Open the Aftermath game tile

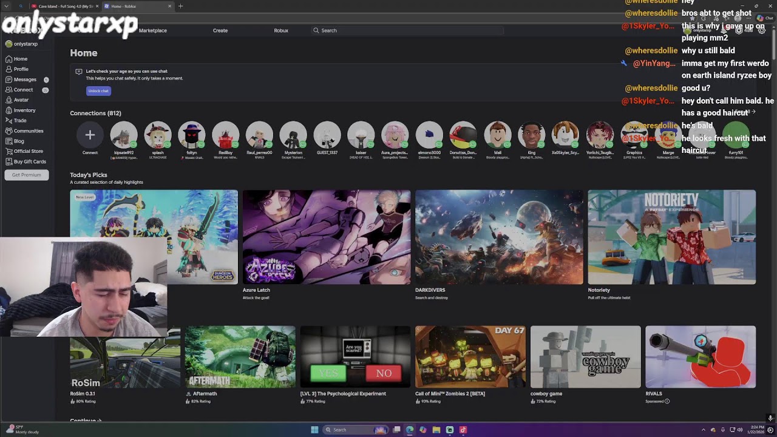(x=240, y=357)
